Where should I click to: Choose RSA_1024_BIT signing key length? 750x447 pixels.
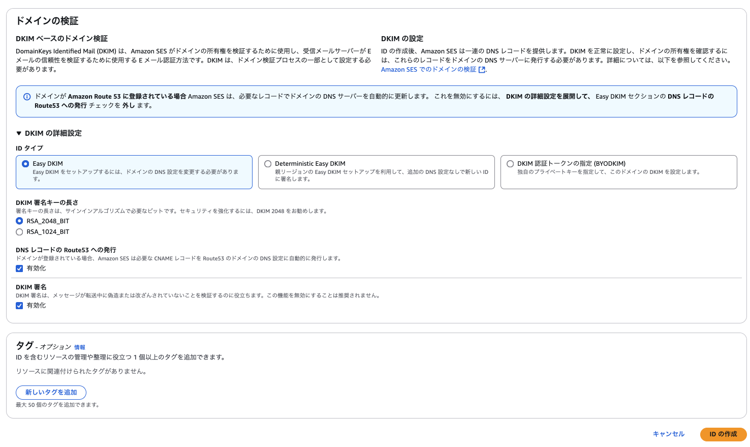pos(19,232)
